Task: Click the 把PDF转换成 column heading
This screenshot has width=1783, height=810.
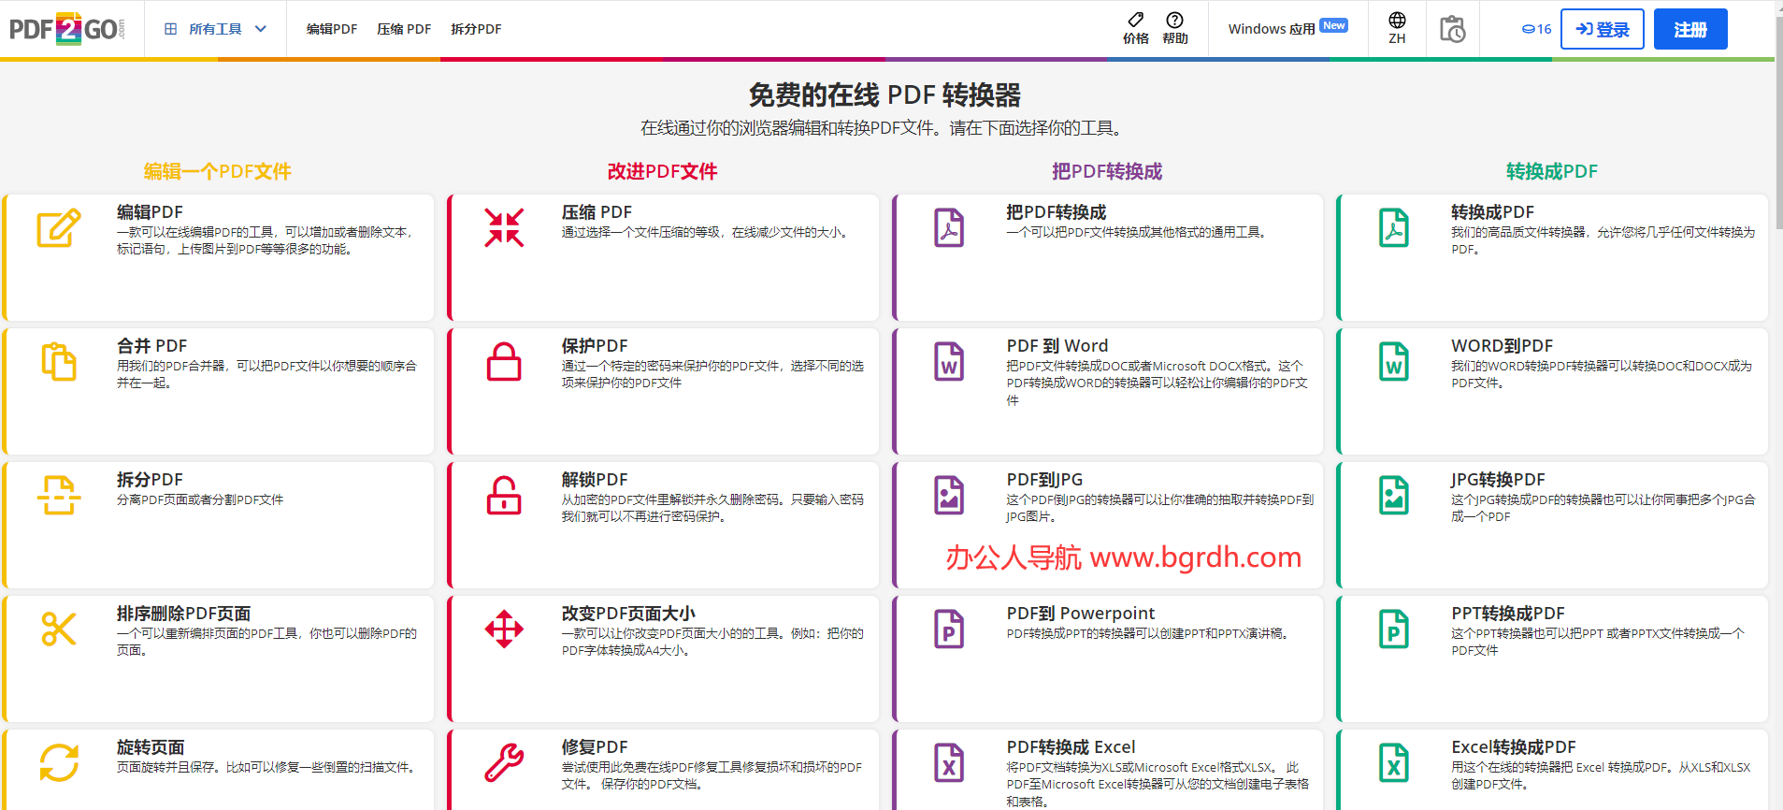Action: pos(1107,171)
